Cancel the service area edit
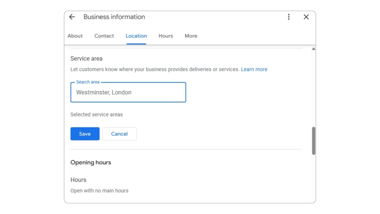 [x=119, y=134]
